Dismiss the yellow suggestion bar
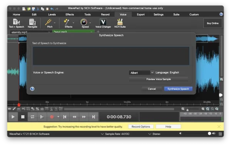This screenshot has height=146, width=231. 219,126
